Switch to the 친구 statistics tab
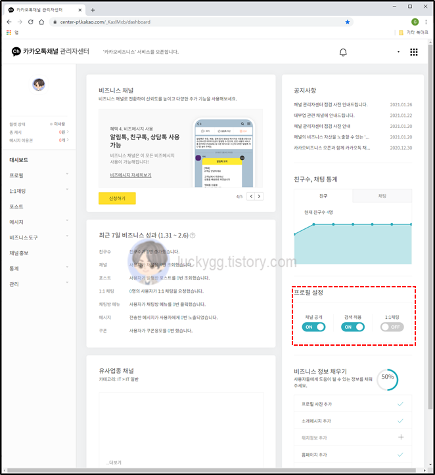 (323, 196)
